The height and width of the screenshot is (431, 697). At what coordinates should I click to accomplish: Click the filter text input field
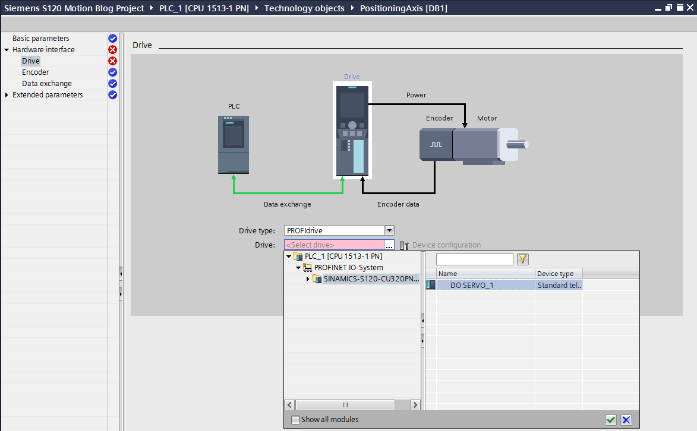(x=474, y=259)
